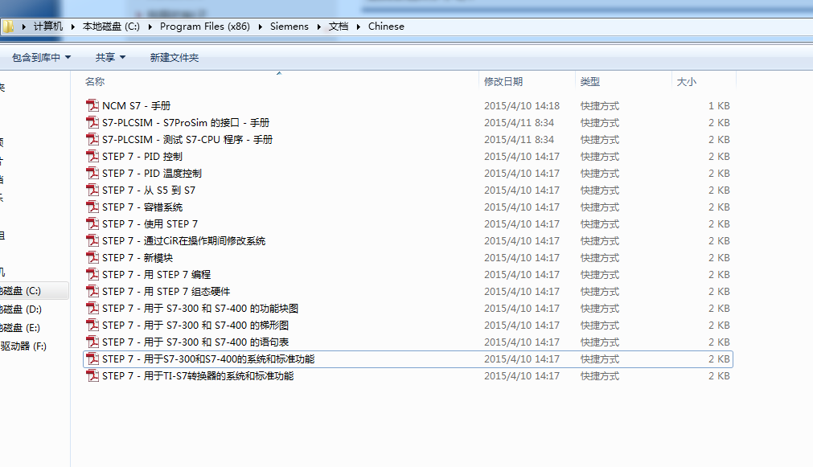
Task: Open the 包含到库中 dropdown menu
Action: click(42, 58)
